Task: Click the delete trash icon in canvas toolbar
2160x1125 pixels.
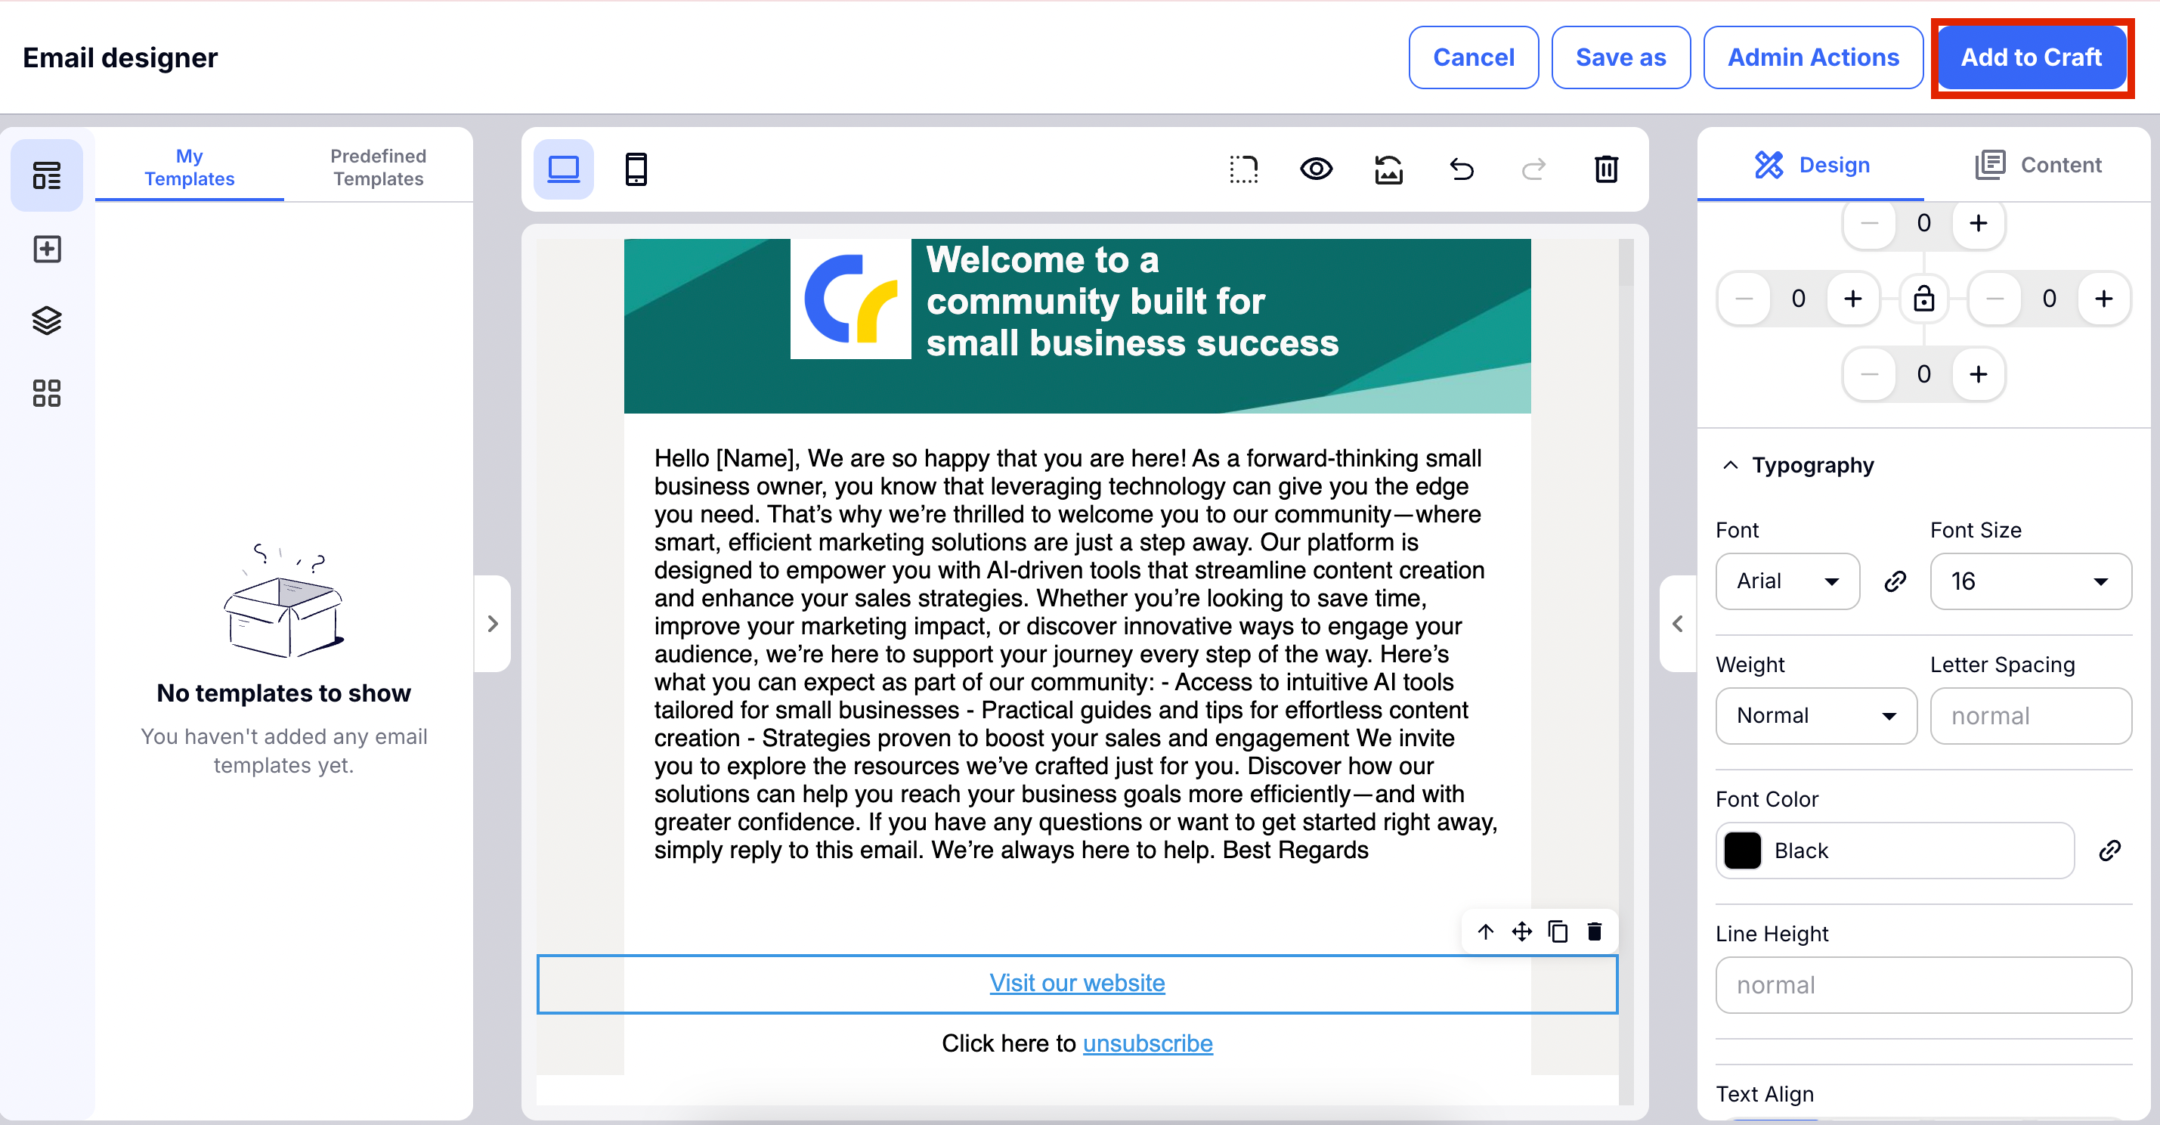Action: (x=1606, y=169)
